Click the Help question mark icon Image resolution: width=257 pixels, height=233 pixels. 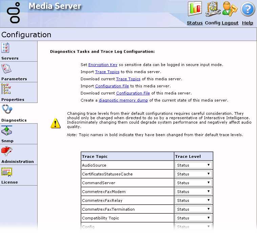(248, 9)
